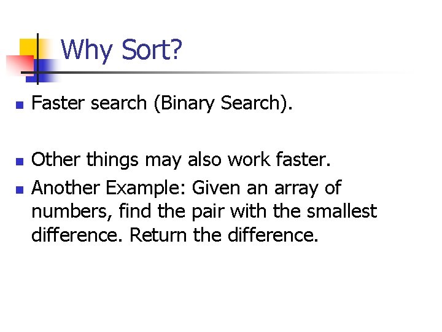442x332 pixels.
Task: Click the bullet before "Faster search"
Action: click(x=20, y=106)
